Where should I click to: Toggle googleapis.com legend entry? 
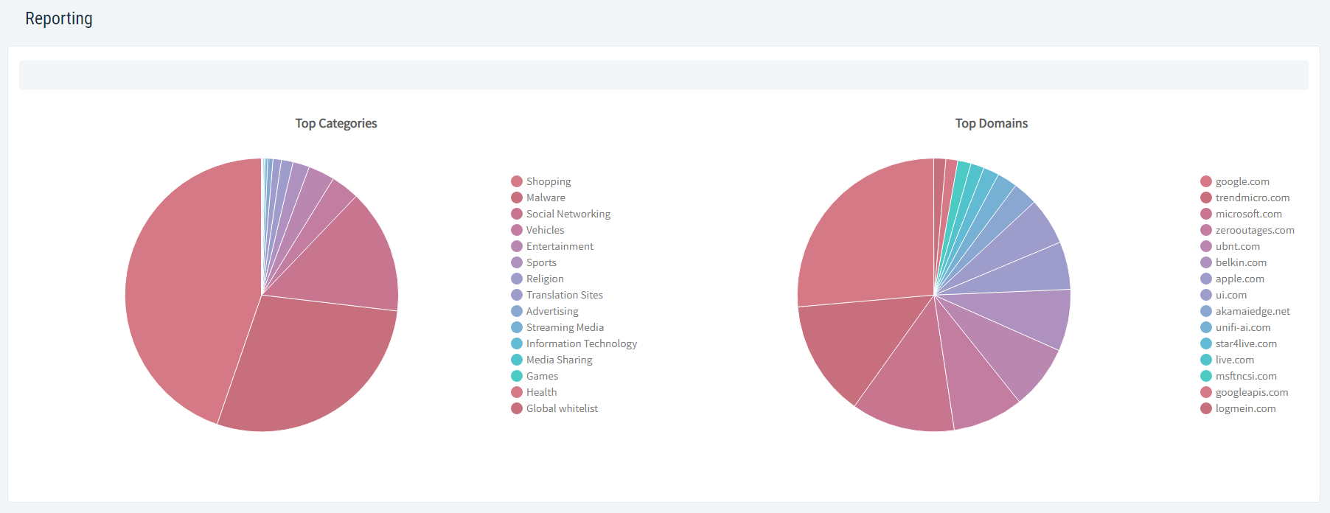click(x=1244, y=392)
